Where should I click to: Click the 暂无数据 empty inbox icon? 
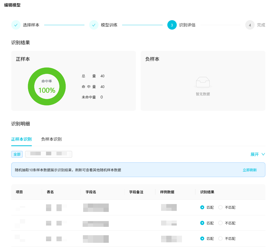coord(203,82)
